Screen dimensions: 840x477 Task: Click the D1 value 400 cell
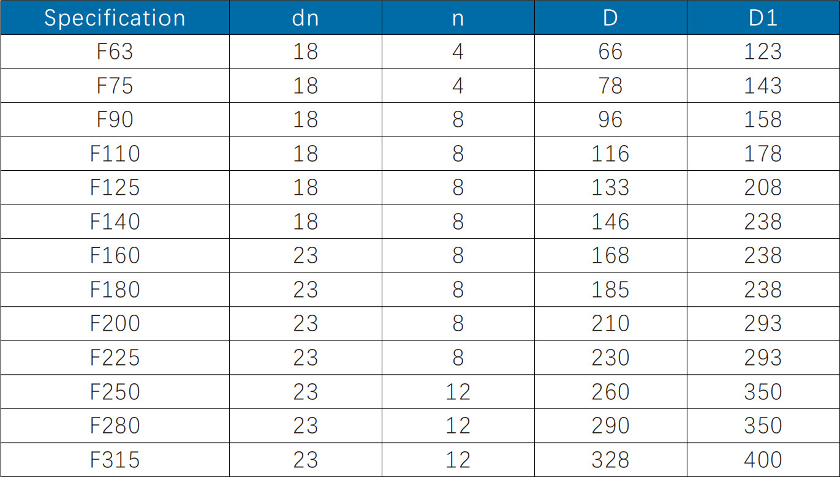coord(763,460)
